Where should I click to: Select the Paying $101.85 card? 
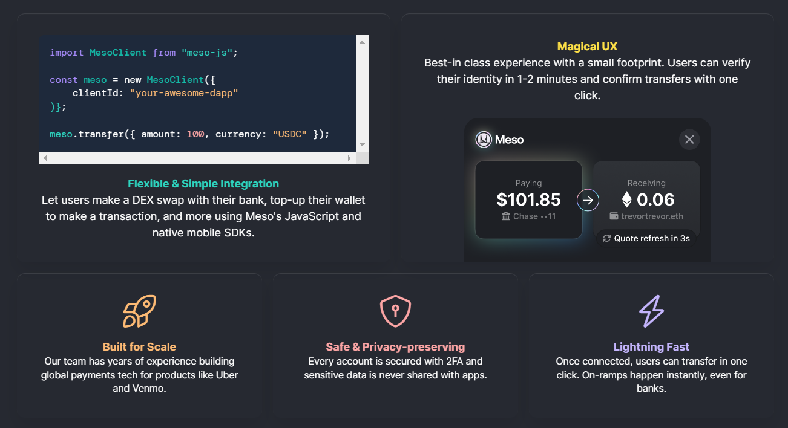coord(528,199)
